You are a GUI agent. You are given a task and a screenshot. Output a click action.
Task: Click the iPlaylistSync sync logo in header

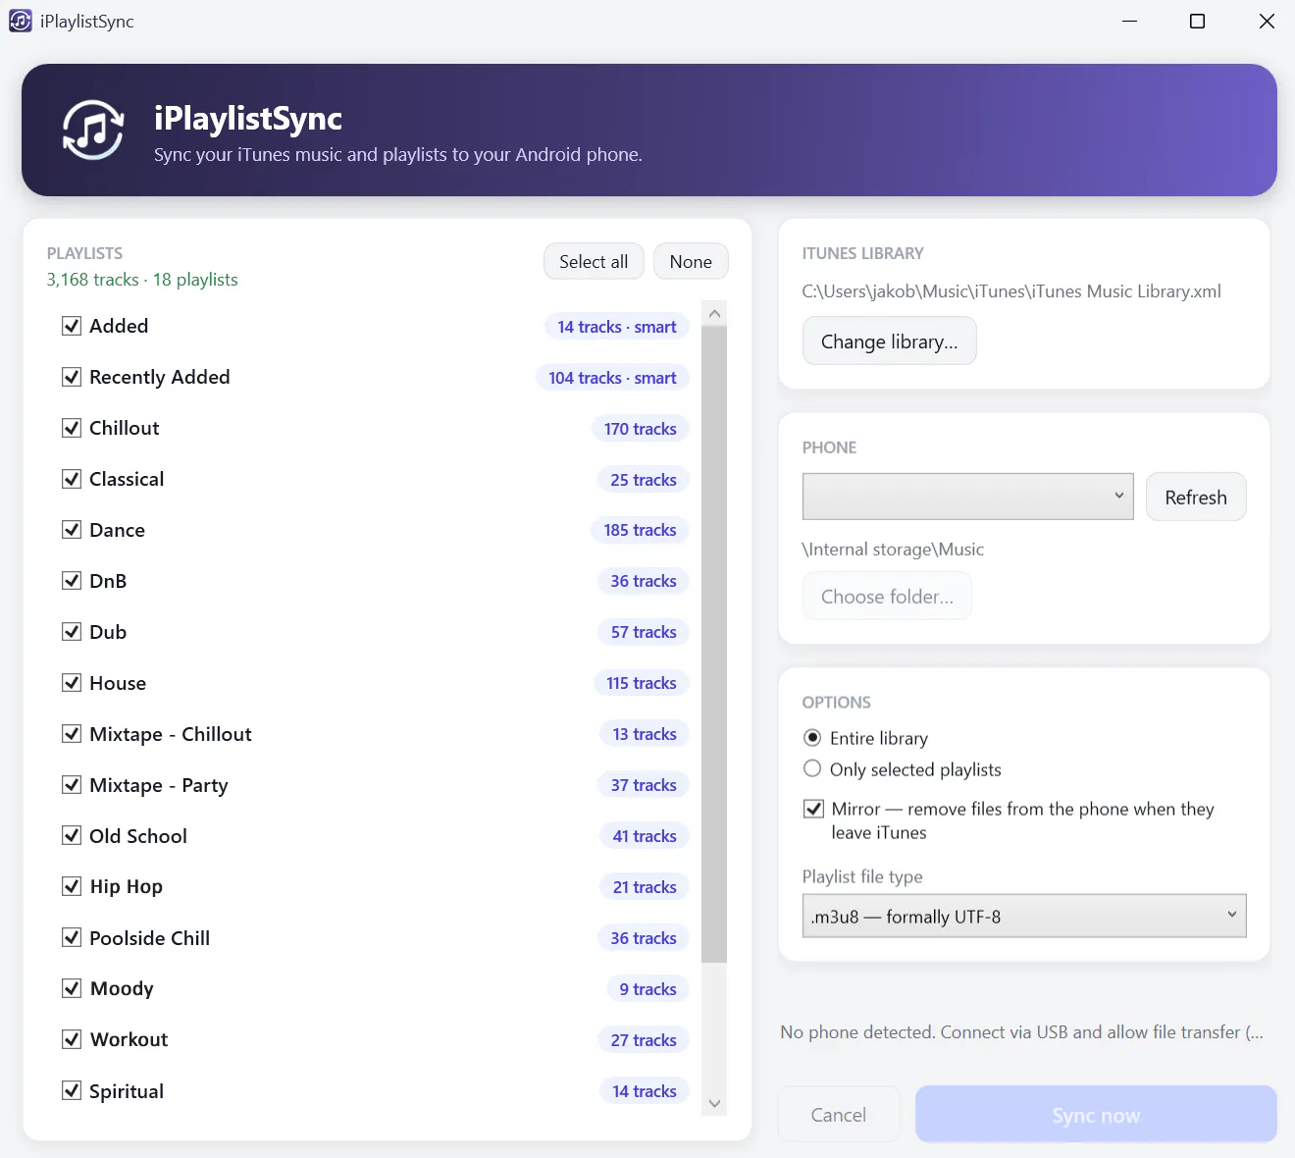click(93, 130)
